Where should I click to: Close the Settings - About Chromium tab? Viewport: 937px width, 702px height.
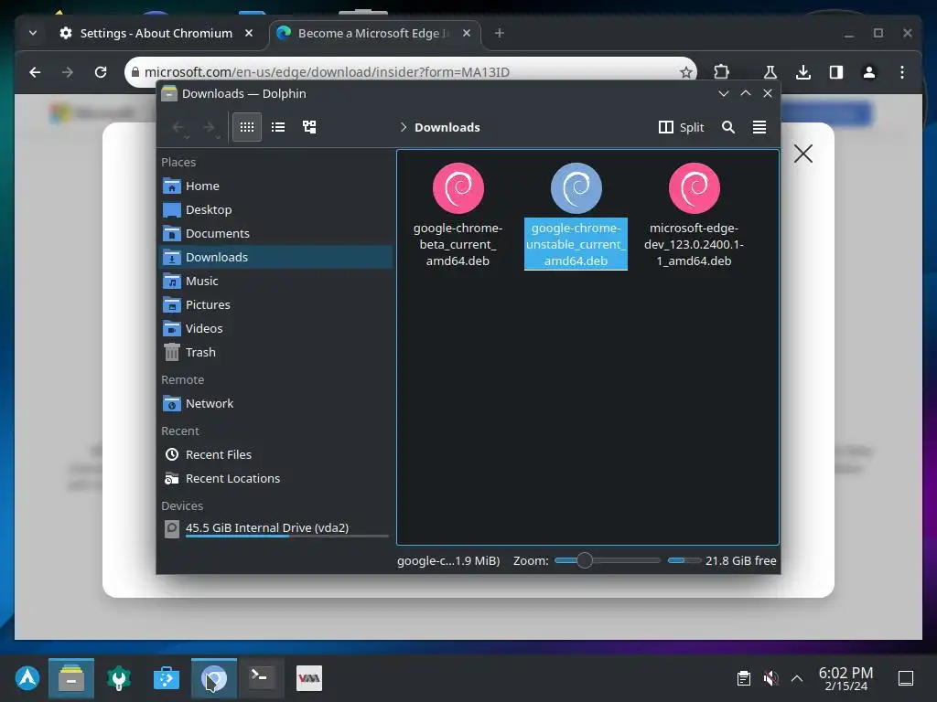(249, 34)
